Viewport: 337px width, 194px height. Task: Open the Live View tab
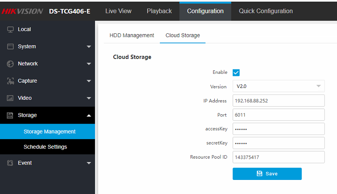coord(118,11)
